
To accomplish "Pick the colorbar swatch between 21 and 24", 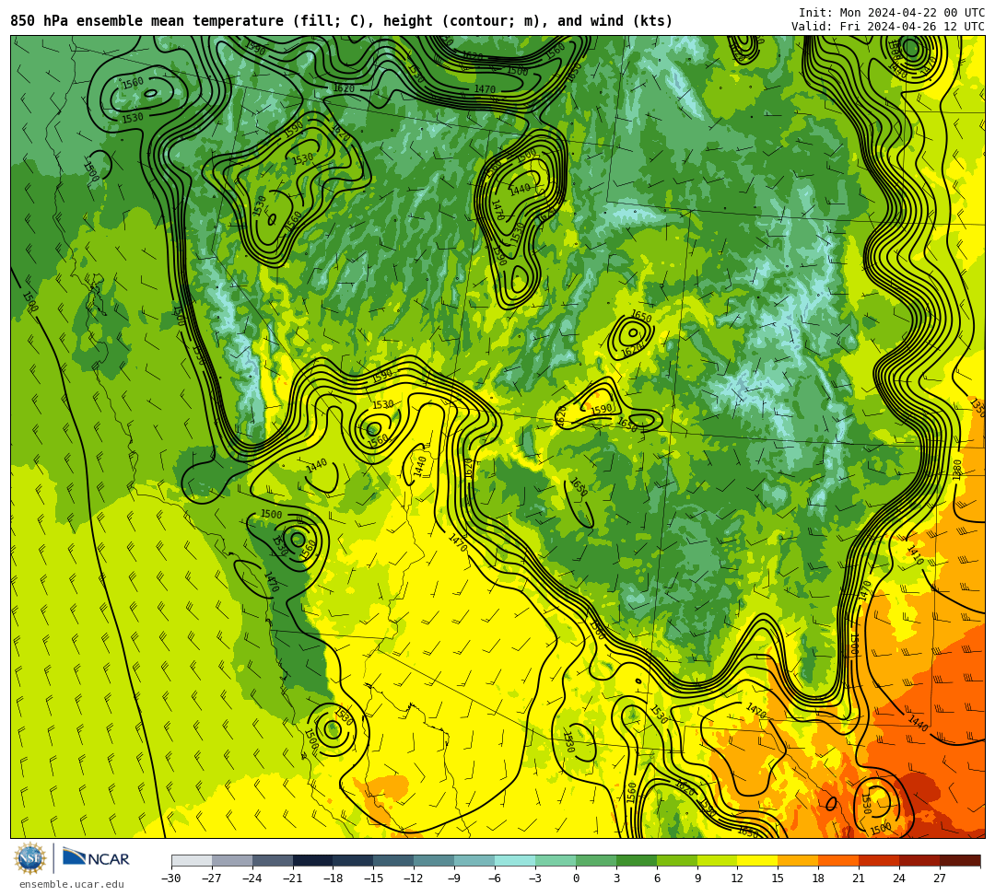I will pyautogui.click(x=879, y=860).
